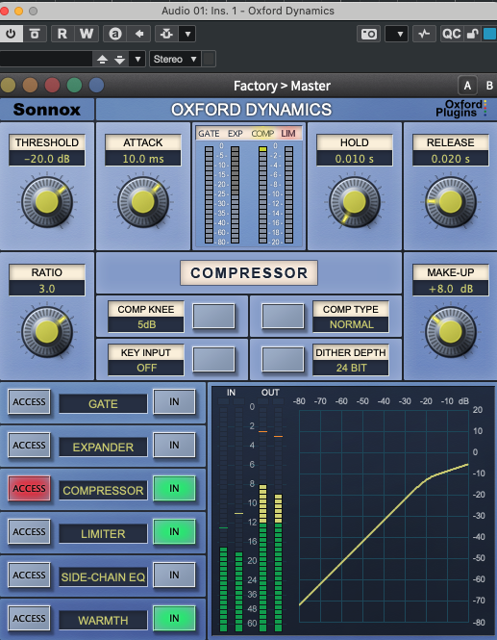The width and height of the screenshot is (497, 640).
Task: Click the Write automation W button
Action: tap(87, 34)
